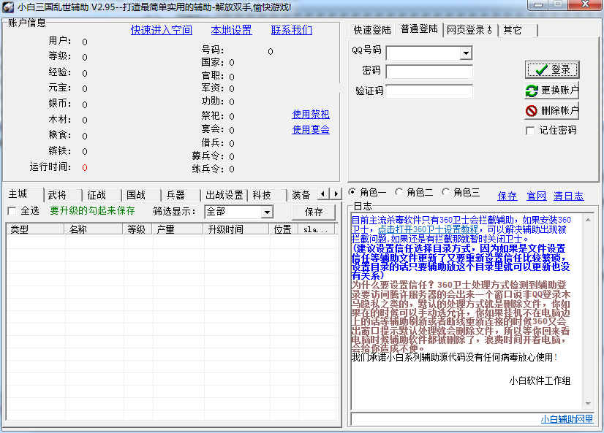604x433 pixels.
Task: Open the 装备 tab
Action: coord(301,196)
